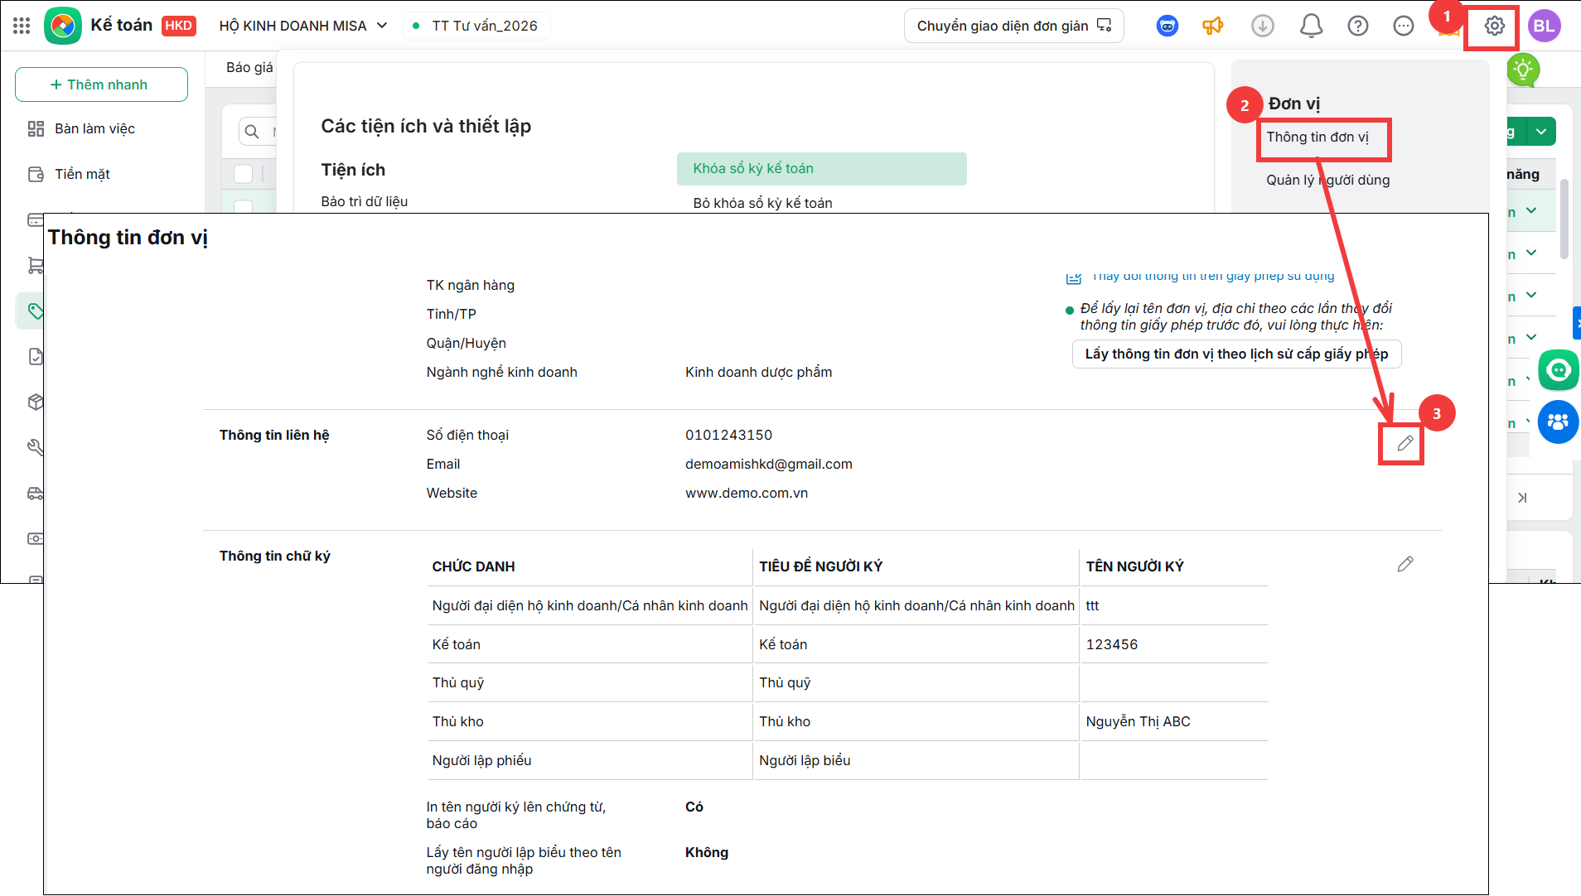The image size is (1581, 896).
Task: Click TT Tư vấn_2026 data label
Action: [x=485, y=26]
